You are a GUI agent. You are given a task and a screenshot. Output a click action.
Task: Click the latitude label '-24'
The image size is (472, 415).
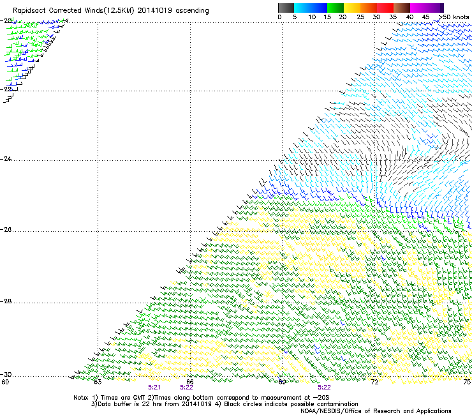(6, 159)
